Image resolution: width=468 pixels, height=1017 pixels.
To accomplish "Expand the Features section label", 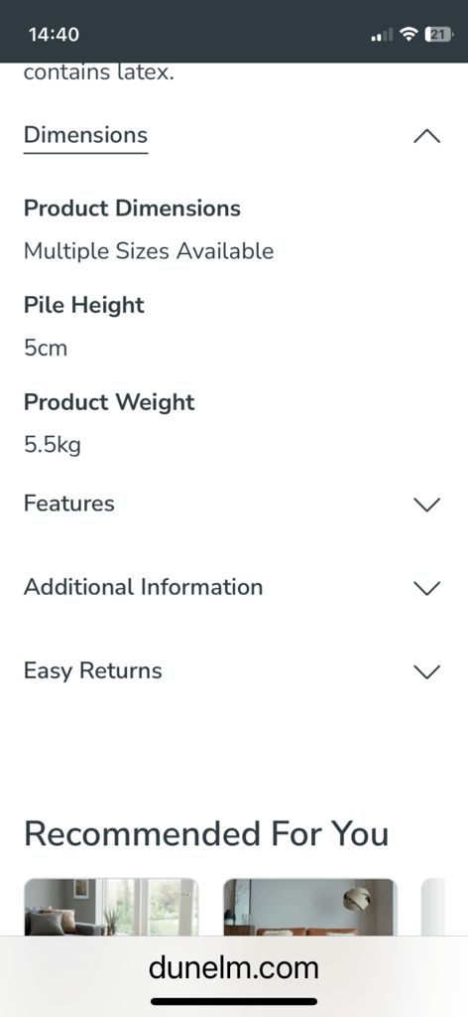I will pos(69,504).
